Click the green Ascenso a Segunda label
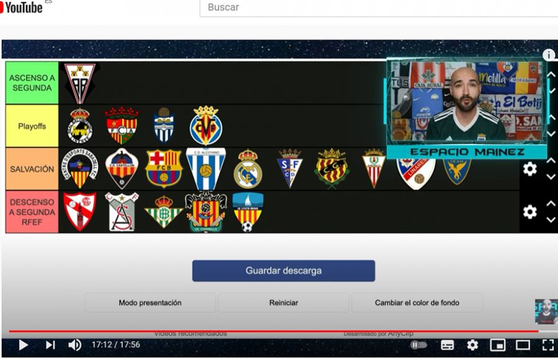The width and height of the screenshot is (558, 359). 32,83
